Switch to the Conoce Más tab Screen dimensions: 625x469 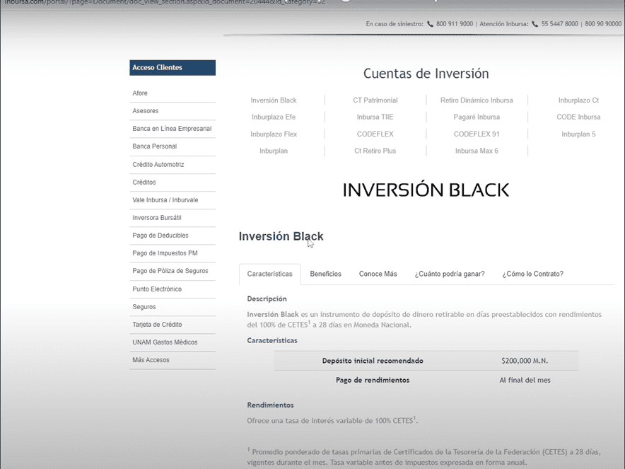(378, 274)
